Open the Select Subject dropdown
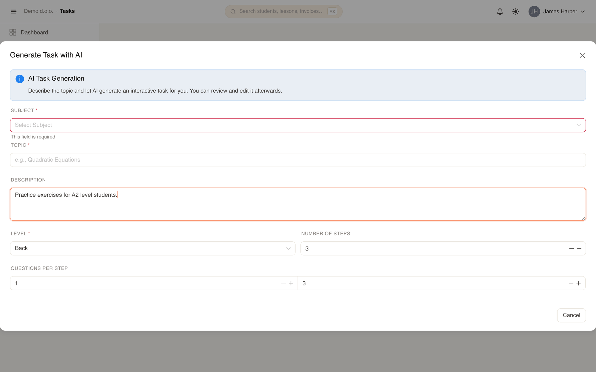596x372 pixels. tap(298, 125)
